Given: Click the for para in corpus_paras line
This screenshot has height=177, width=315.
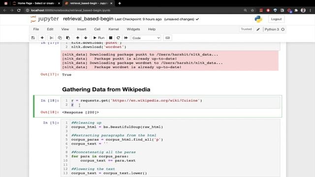Looking at the screenshot, I should tap(99, 156).
